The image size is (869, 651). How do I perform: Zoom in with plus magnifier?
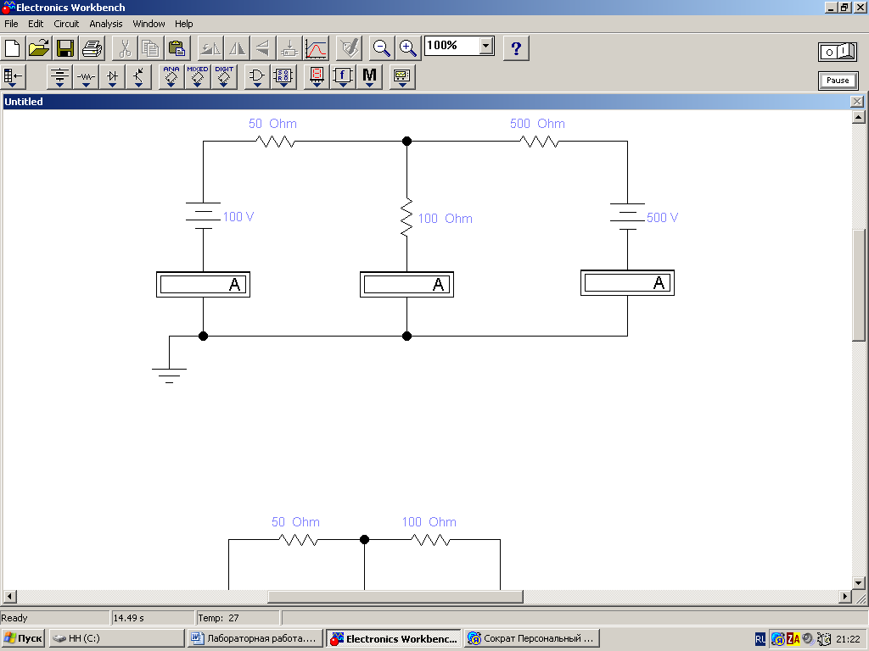(x=408, y=48)
